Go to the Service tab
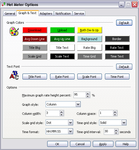 79,14
